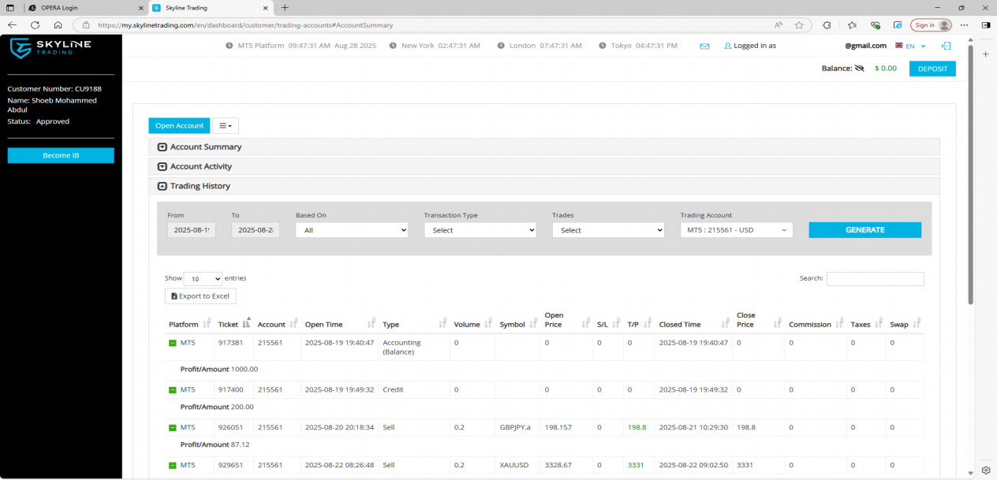The width and height of the screenshot is (997, 480).
Task: Click the Export to Excel button
Action: click(x=200, y=296)
